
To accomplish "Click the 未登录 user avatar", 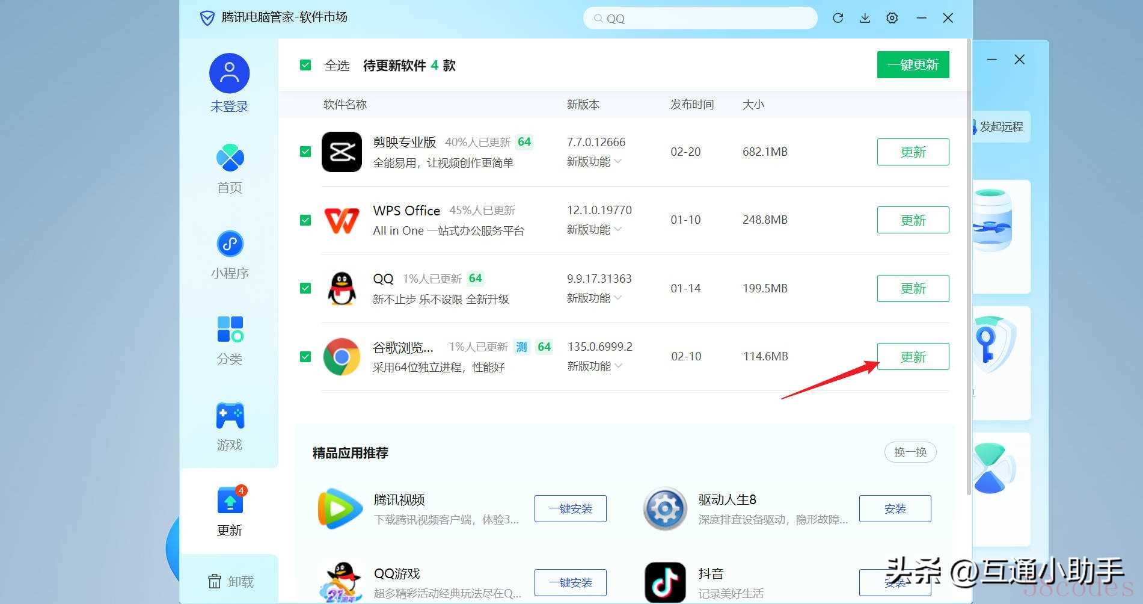I will [x=229, y=73].
